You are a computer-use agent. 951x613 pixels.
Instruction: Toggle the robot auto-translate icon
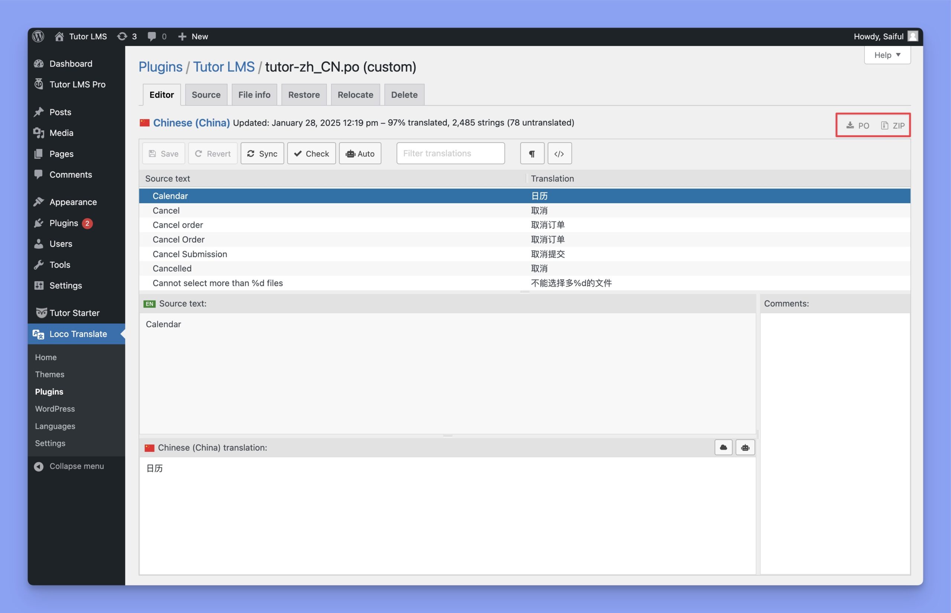[745, 447]
